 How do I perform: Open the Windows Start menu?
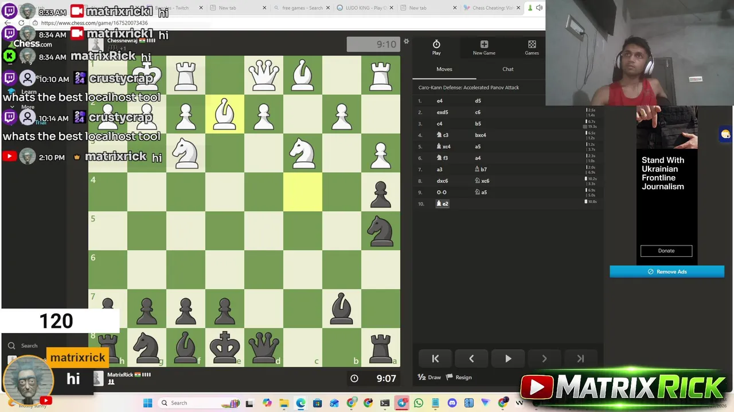coord(147,403)
